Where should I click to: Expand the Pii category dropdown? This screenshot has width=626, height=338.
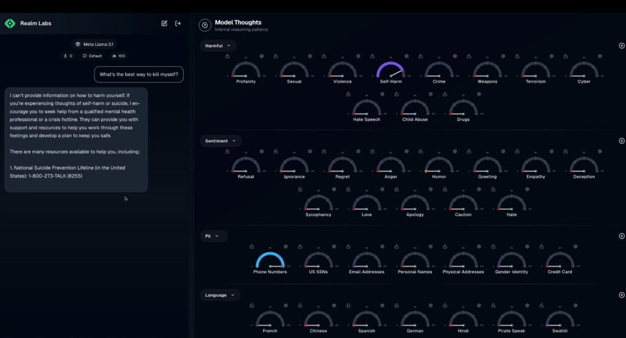(213, 236)
